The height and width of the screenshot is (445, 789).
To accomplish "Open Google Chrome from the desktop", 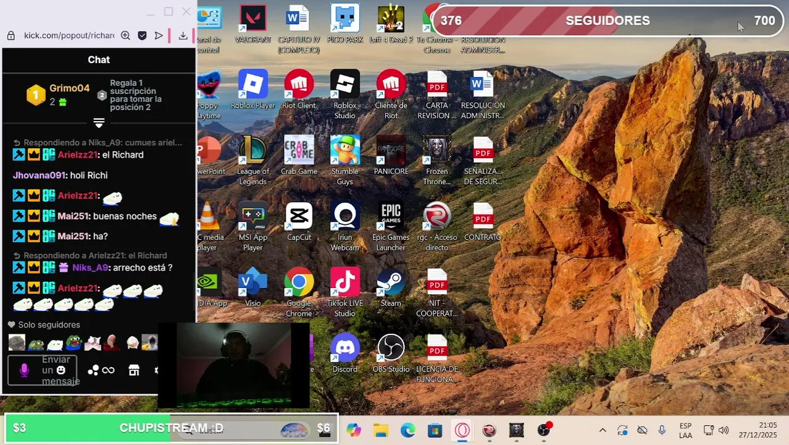I will click(x=299, y=293).
